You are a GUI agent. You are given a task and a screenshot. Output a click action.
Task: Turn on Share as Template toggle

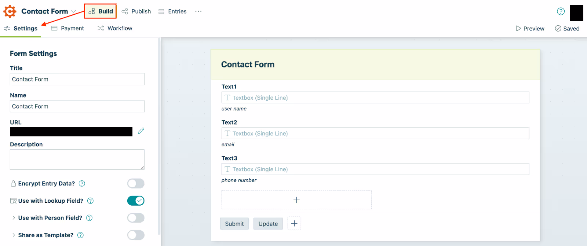[136, 235]
